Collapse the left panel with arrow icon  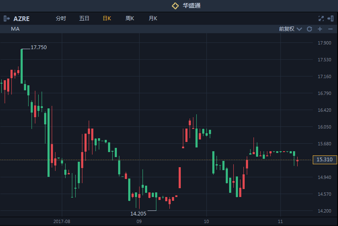tap(7, 18)
